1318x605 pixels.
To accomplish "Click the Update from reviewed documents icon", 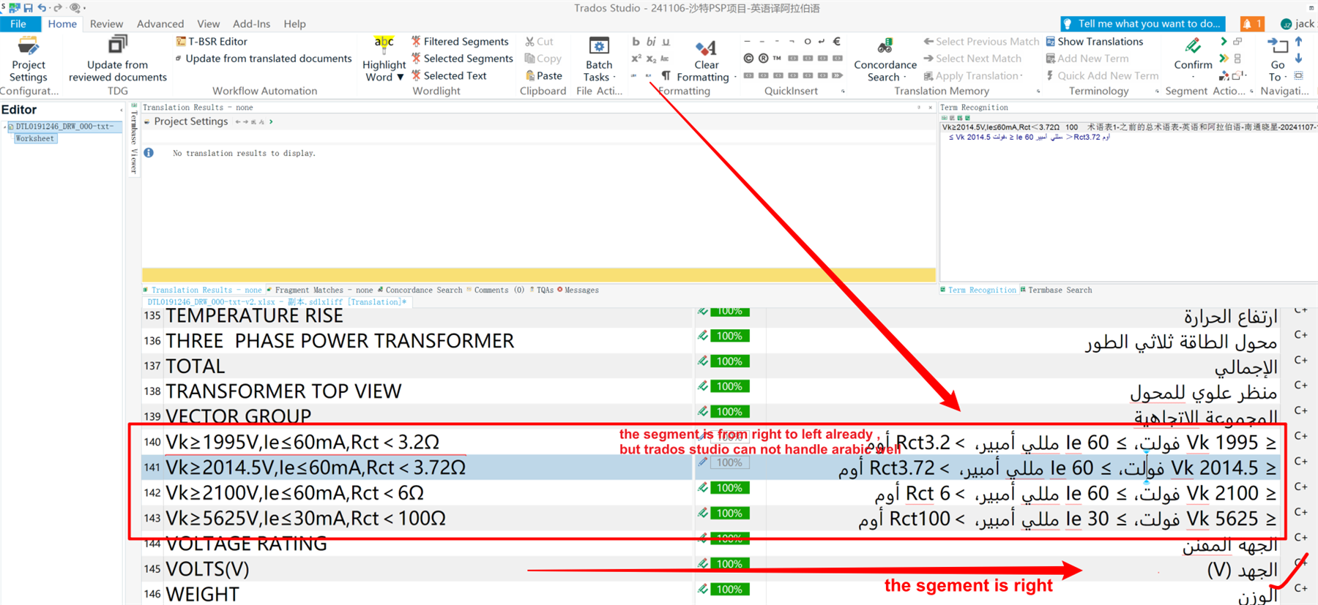I will [x=117, y=45].
